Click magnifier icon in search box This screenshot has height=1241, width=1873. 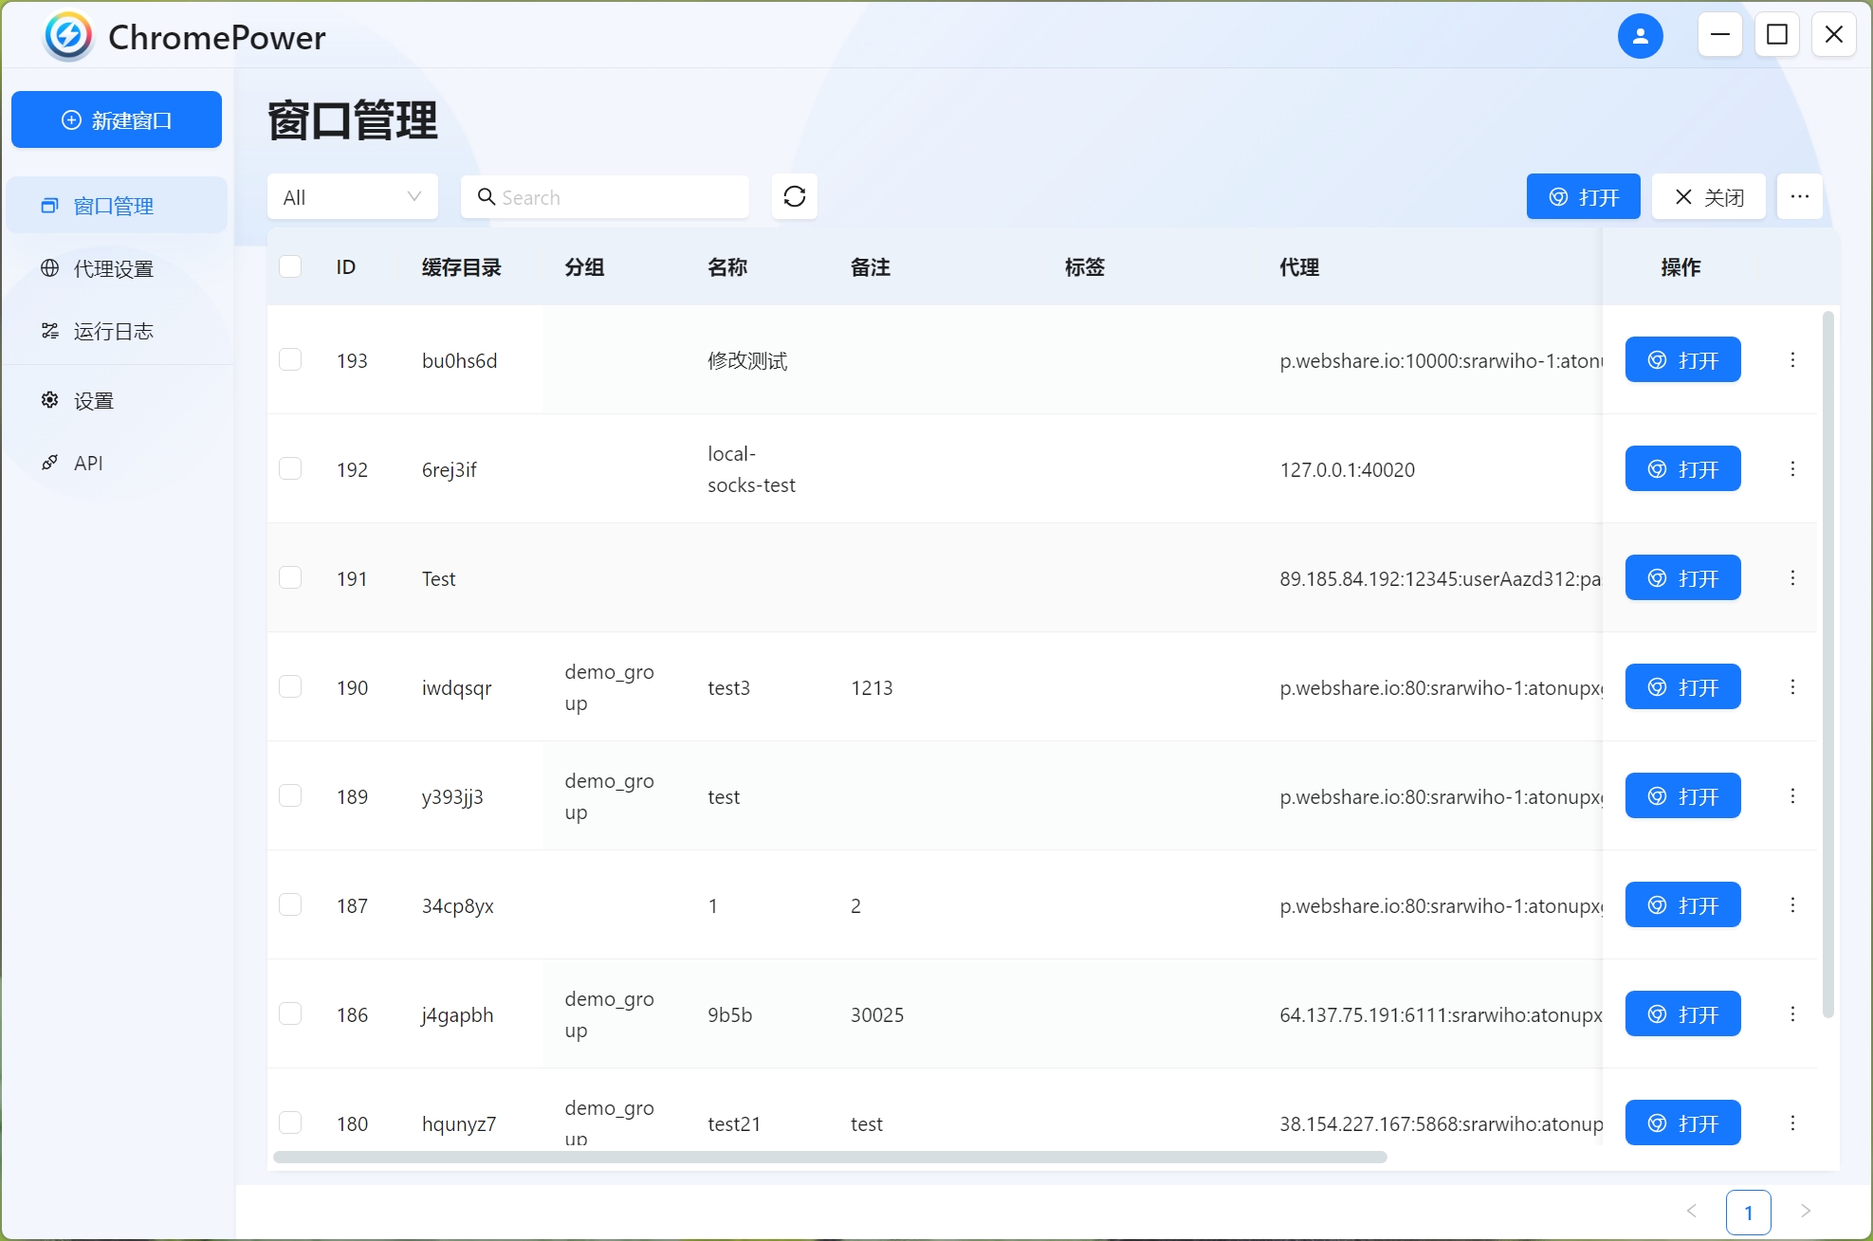tap(487, 196)
